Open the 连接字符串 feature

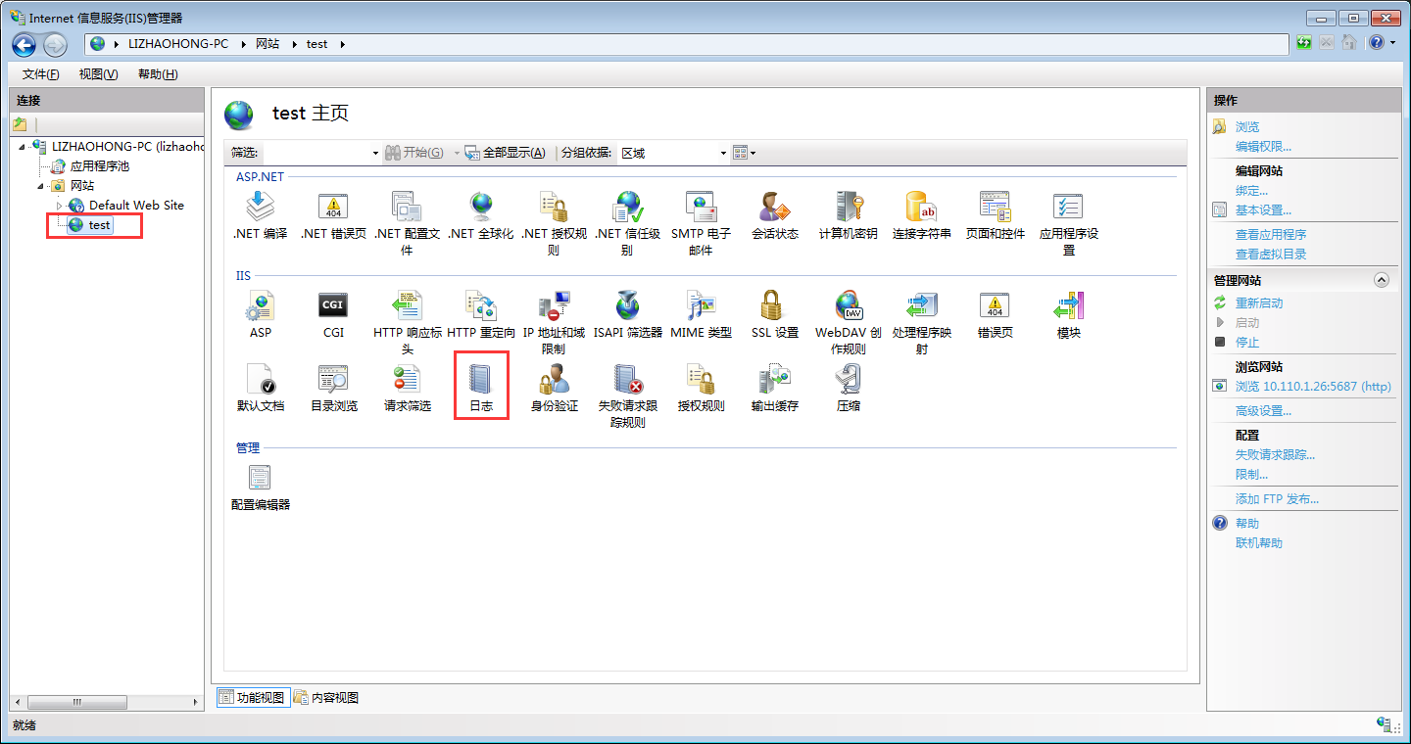click(922, 216)
